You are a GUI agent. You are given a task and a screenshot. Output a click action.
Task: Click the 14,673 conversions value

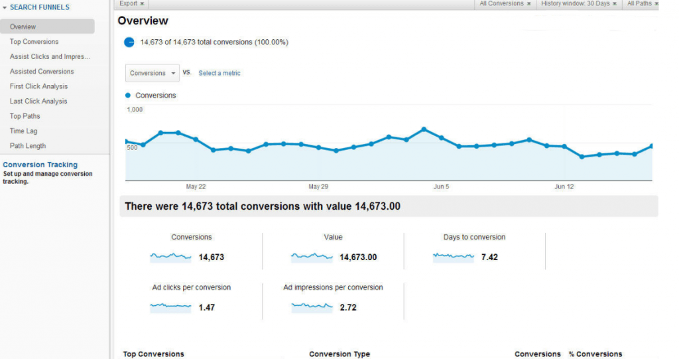(x=212, y=257)
